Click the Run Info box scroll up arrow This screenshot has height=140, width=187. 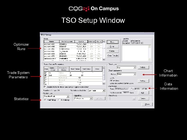(149, 46)
